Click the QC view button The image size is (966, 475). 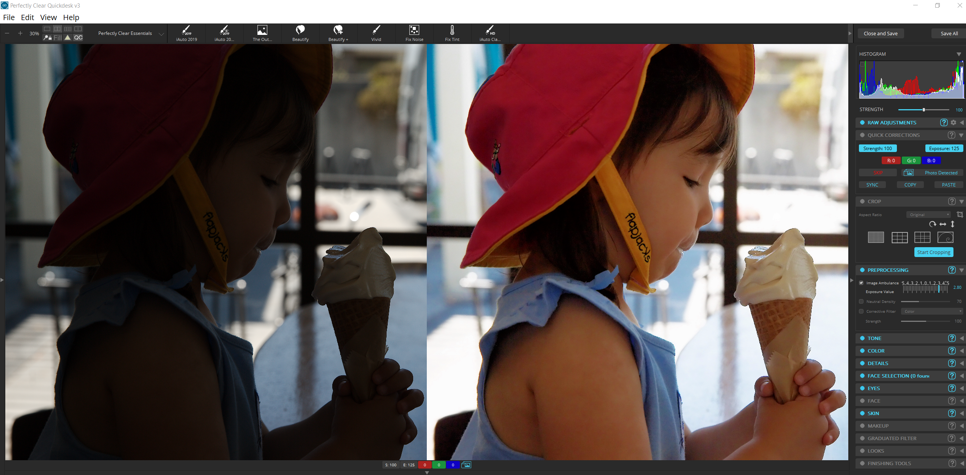coord(78,38)
